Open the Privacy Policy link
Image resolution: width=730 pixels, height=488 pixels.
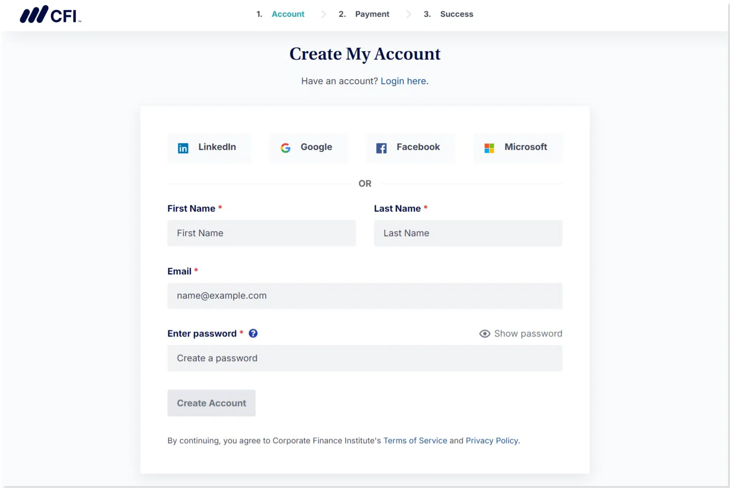coord(492,441)
